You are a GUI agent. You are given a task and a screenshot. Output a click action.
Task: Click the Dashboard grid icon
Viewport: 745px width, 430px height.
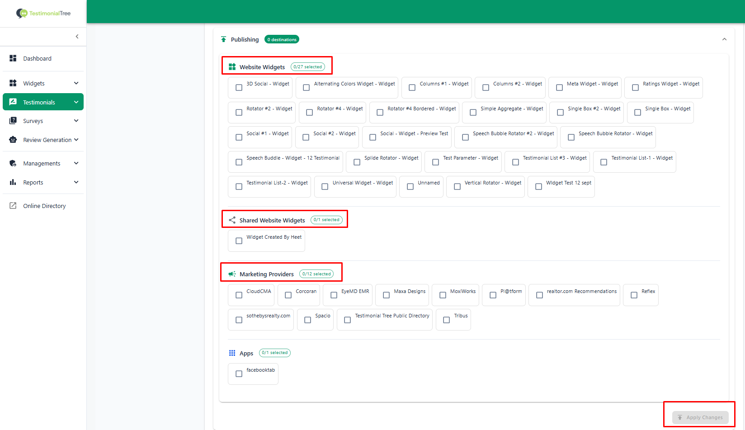pos(13,58)
